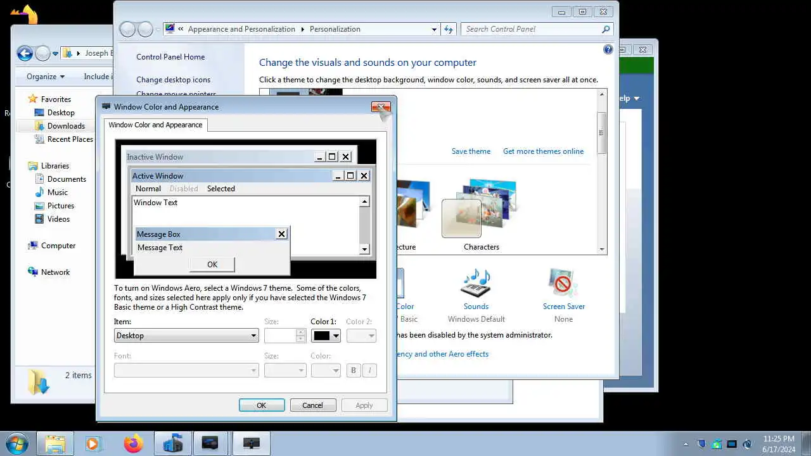Open recent pages dropdown in Explorer
The image size is (811, 456).
[x=56, y=54]
